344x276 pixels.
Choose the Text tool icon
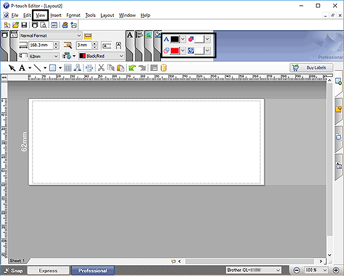click(22, 68)
